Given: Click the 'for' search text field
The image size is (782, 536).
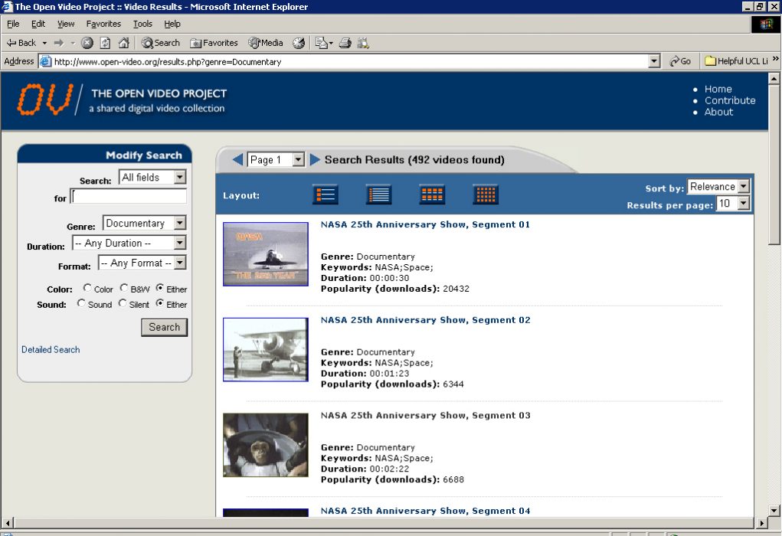Looking at the screenshot, I should tap(129, 197).
